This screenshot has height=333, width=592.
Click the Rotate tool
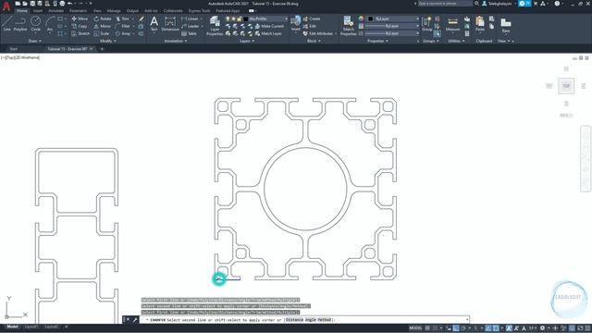tap(103, 18)
